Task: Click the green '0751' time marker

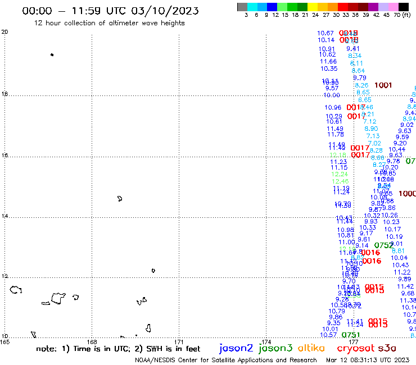Action: tap(350, 335)
